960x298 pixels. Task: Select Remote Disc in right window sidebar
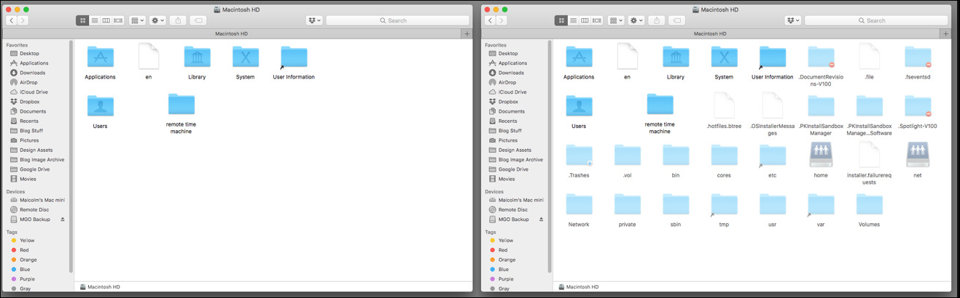pos(514,209)
